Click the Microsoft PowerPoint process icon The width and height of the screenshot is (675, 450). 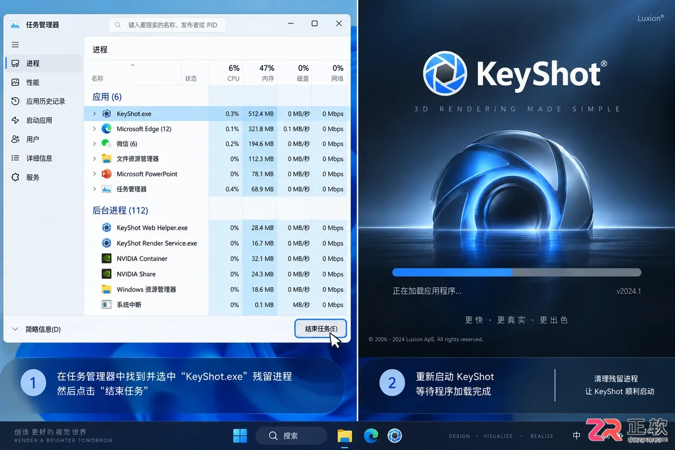pyautogui.click(x=106, y=174)
